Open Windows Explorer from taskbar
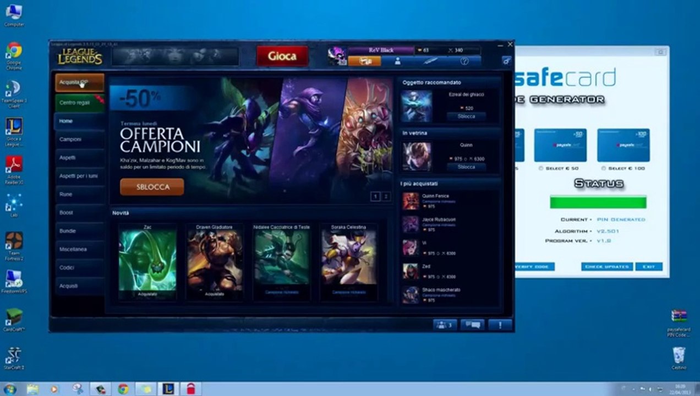The image size is (700, 396). point(33,389)
